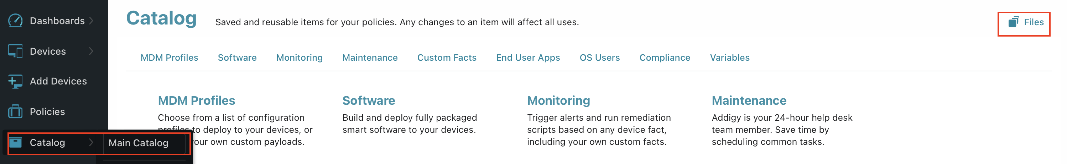Click the Devices monitor icon

(x=15, y=51)
